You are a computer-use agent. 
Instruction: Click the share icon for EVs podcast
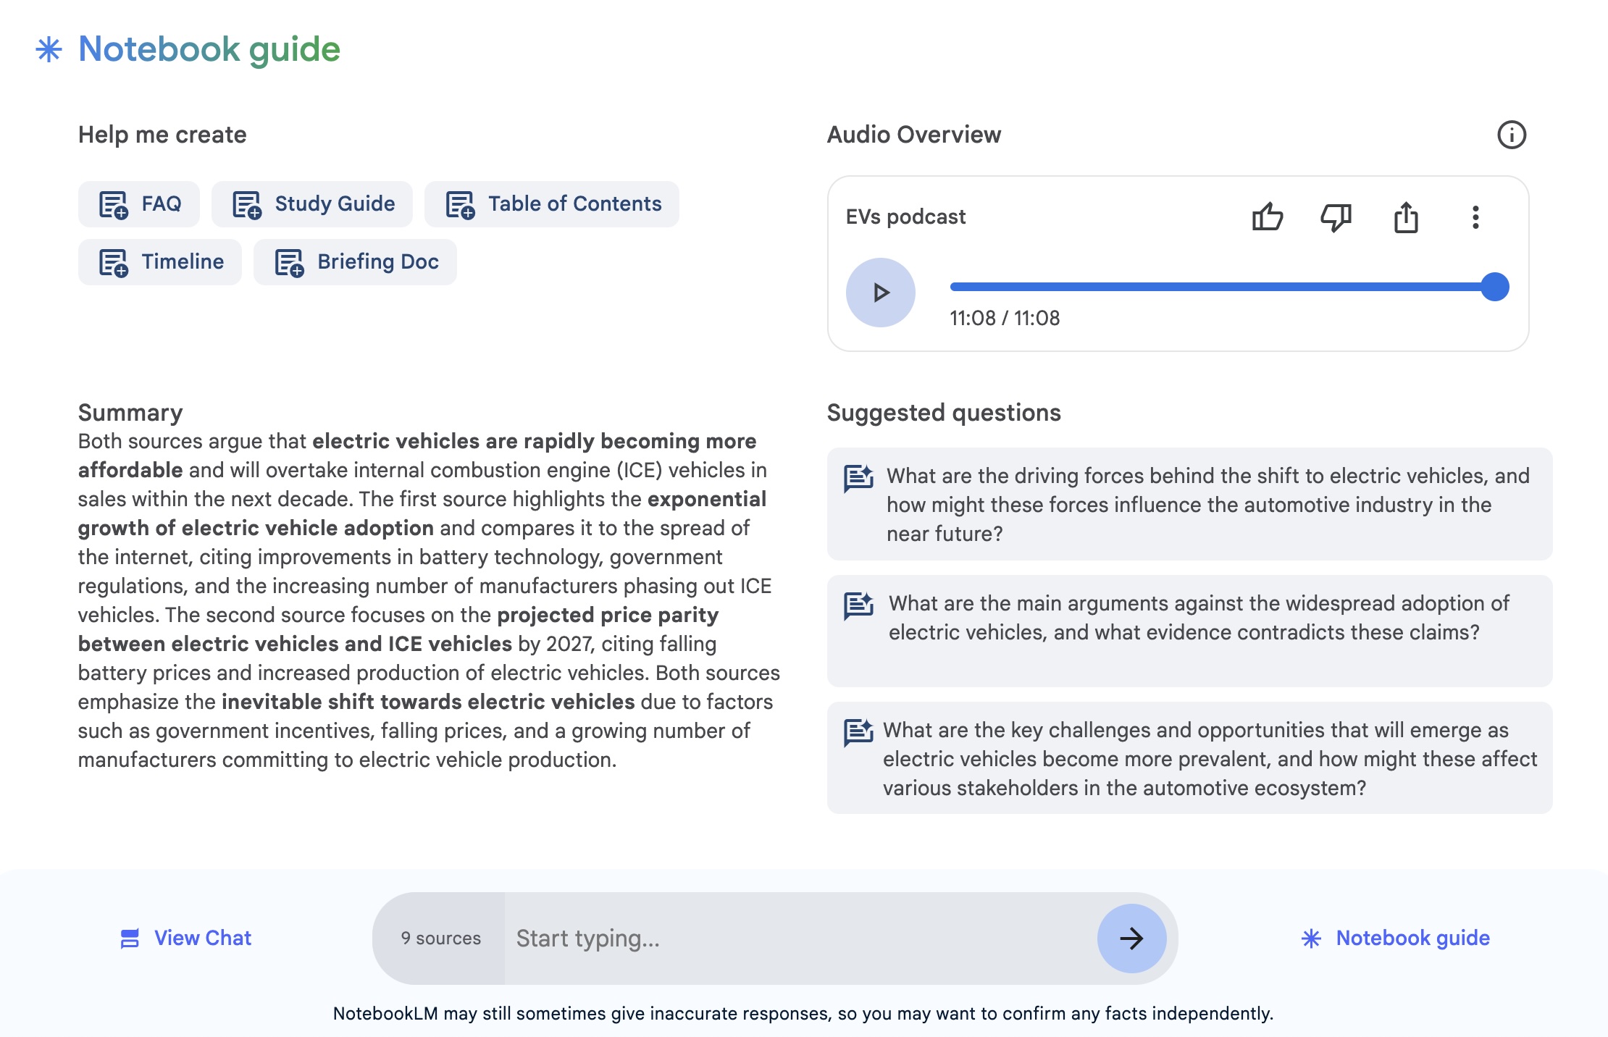(1406, 217)
